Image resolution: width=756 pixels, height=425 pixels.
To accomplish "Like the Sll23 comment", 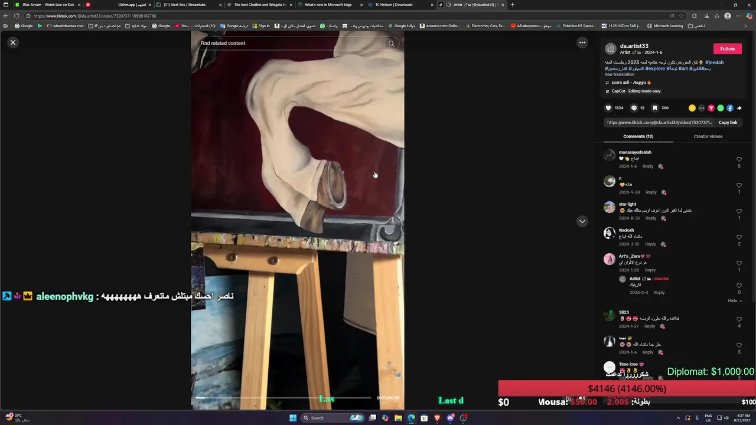I will coord(739,319).
